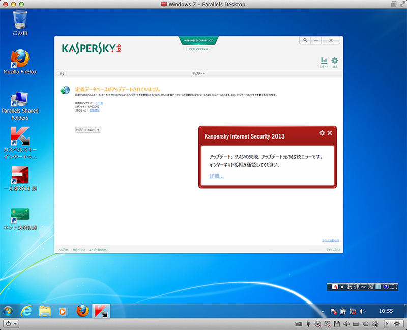
Task: Click the Parallels sound status icon
Action: click(x=346, y=324)
